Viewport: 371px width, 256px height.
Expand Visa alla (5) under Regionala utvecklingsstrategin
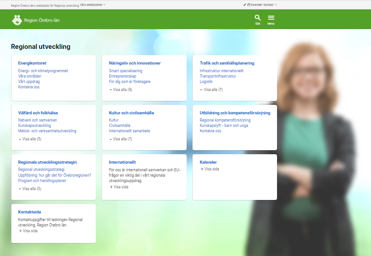click(x=30, y=189)
